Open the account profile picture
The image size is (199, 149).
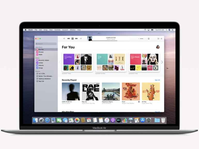coord(158,47)
